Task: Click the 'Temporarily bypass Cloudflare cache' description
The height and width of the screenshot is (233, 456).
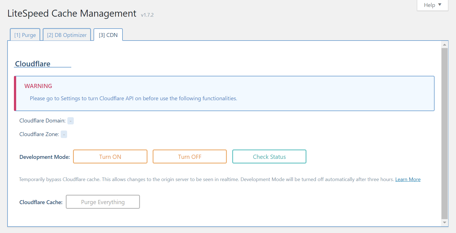Action: (x=206, y=179)
